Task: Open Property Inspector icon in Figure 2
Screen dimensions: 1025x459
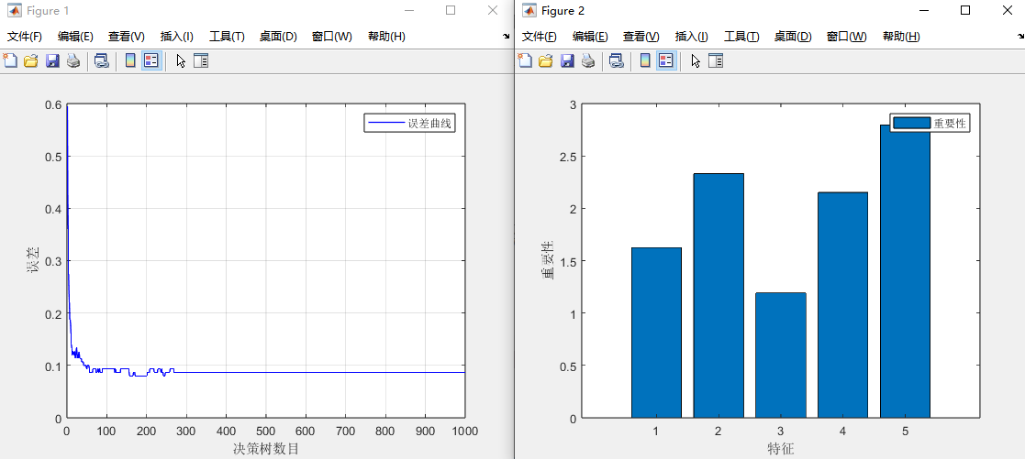Action: (716, 60)
